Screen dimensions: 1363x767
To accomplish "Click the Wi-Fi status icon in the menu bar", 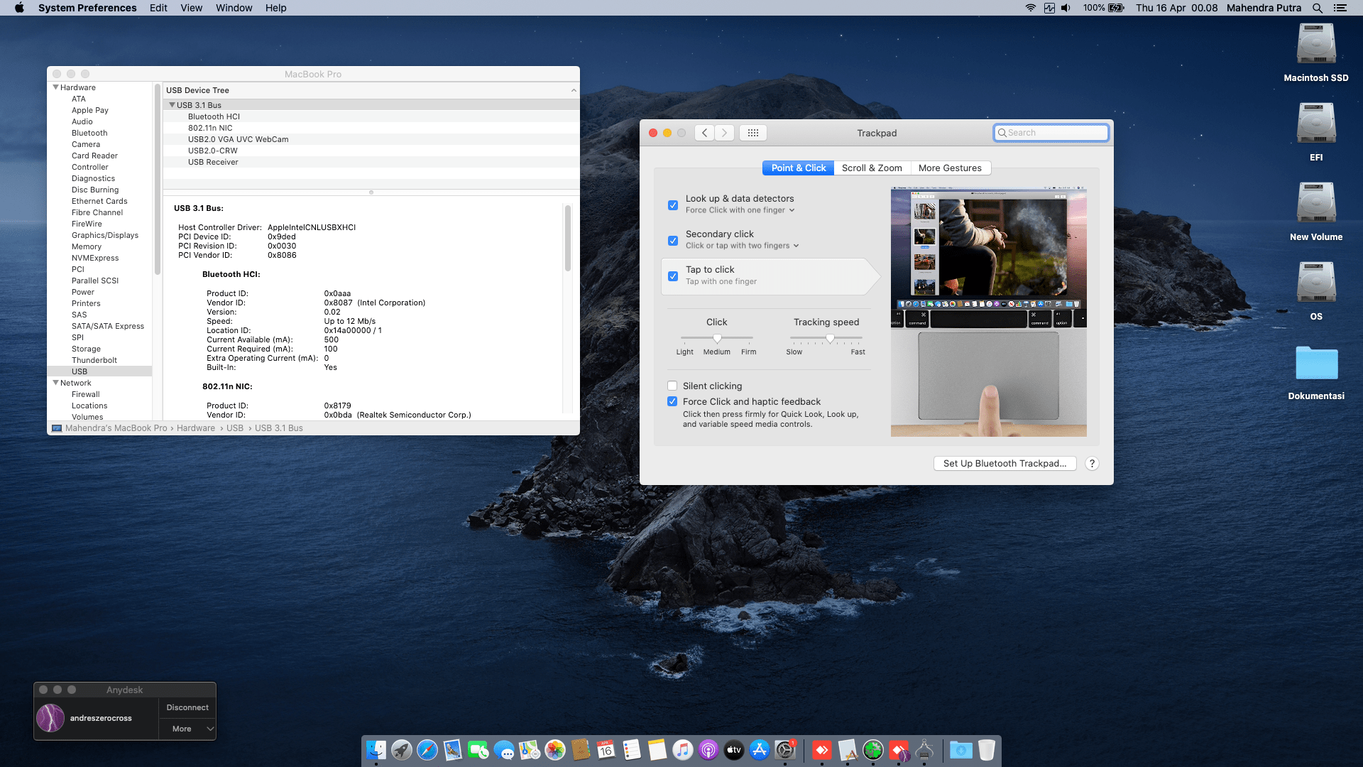I will pos(1030,8).
